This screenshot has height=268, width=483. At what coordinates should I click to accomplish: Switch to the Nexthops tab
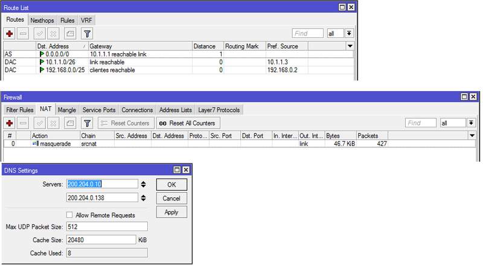coord(42,21)
